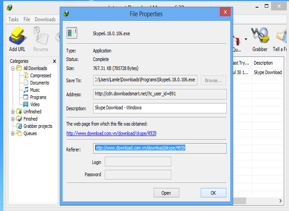The height and width of the screenshot is (211, 289).
Task: Select the Skype Download list row description
Action: pyautogui.click(x=268, y=72)
